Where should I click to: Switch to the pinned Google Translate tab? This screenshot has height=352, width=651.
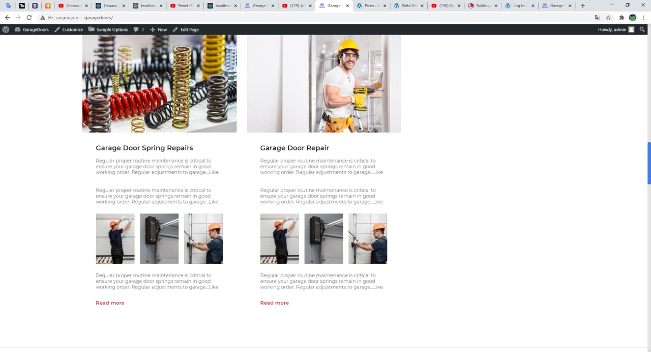click(x=9, y=6)
